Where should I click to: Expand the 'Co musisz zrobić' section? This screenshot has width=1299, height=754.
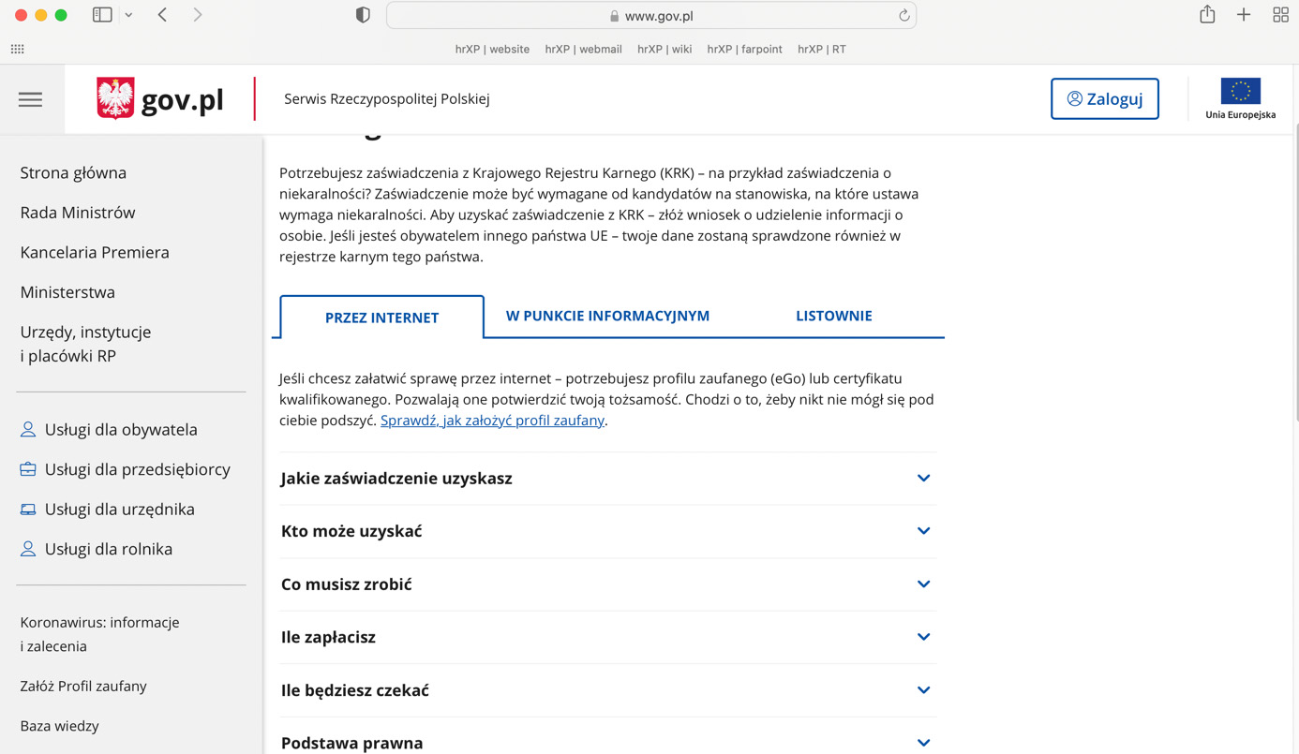click(x=923, y=584)
